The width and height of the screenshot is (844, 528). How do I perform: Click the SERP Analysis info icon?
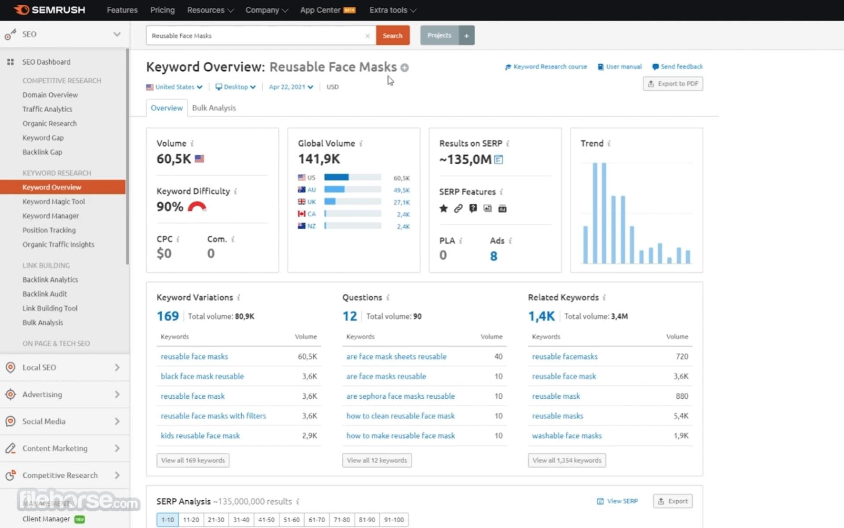click(298, 502)
